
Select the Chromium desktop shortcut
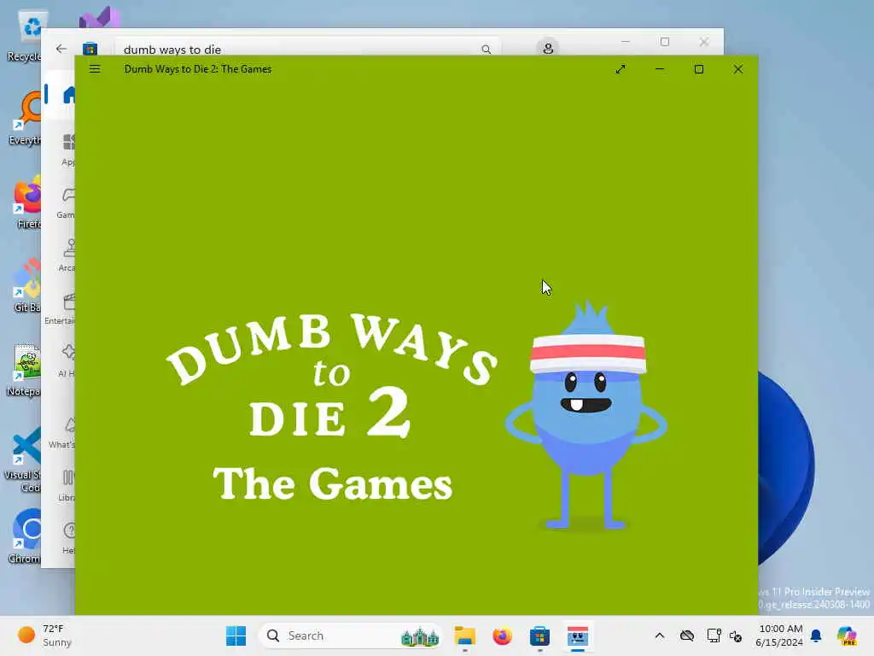click(25, 536)
